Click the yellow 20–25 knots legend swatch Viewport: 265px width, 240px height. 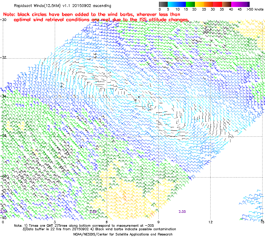coord(199,4)
